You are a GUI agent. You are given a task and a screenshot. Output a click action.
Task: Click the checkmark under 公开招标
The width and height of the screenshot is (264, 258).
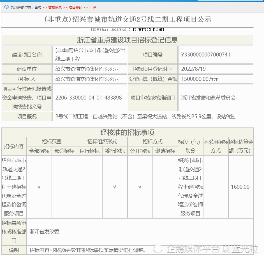point(140,187)
